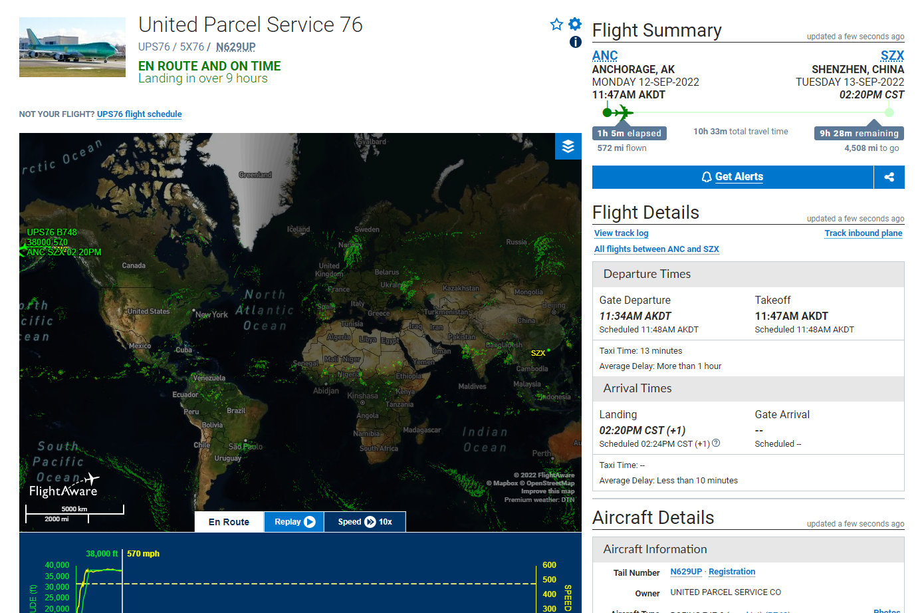Viewport: 922px width, 613px height.
Task: Click the UPS76 aircraft marker on map
Action: coord(23,248)
